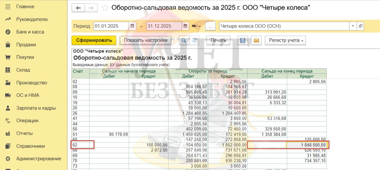
Task: Click the ellipsis period selection button
Action: tap(210, 26)
